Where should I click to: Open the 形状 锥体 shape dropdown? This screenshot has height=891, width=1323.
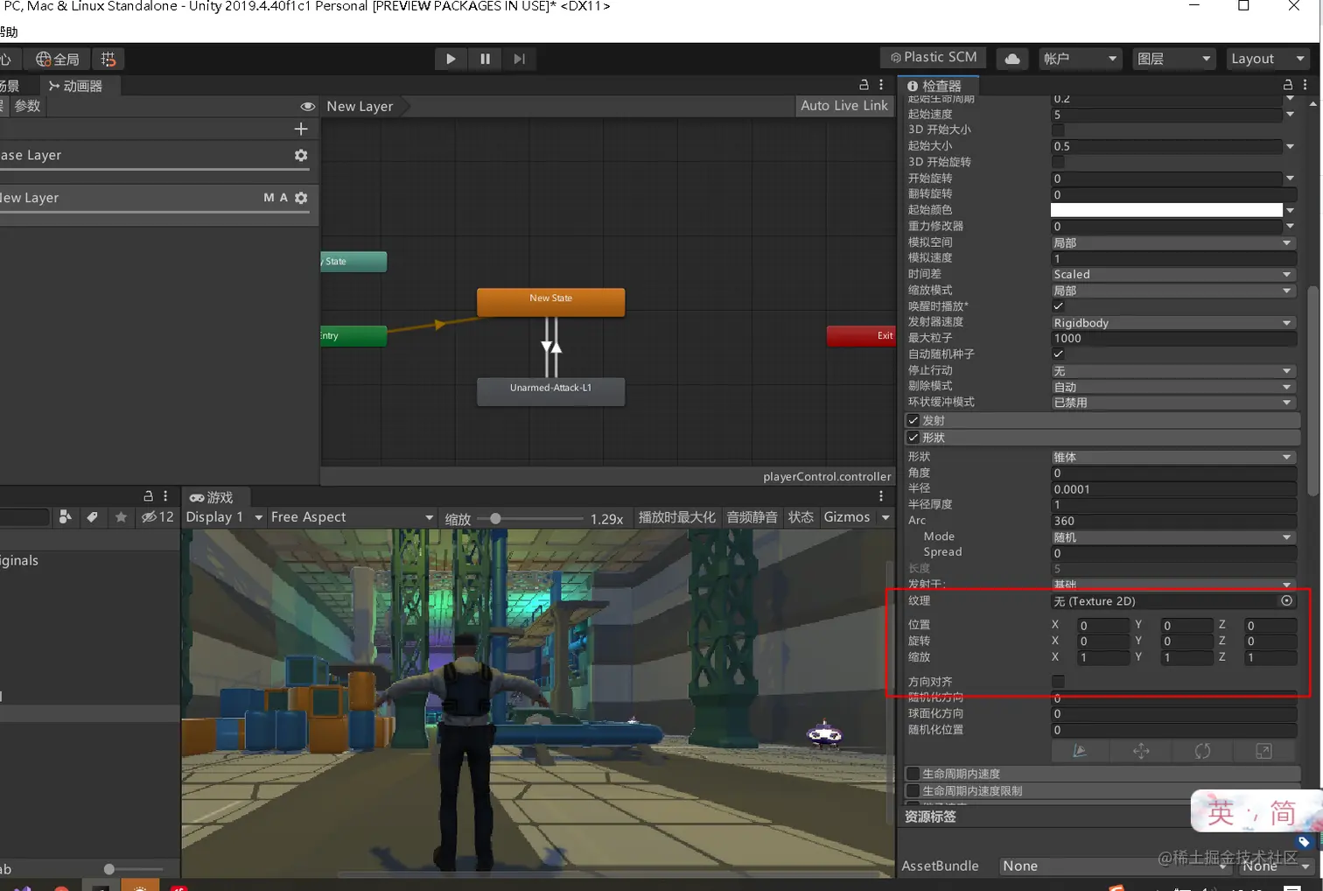tap(1173, 457)
